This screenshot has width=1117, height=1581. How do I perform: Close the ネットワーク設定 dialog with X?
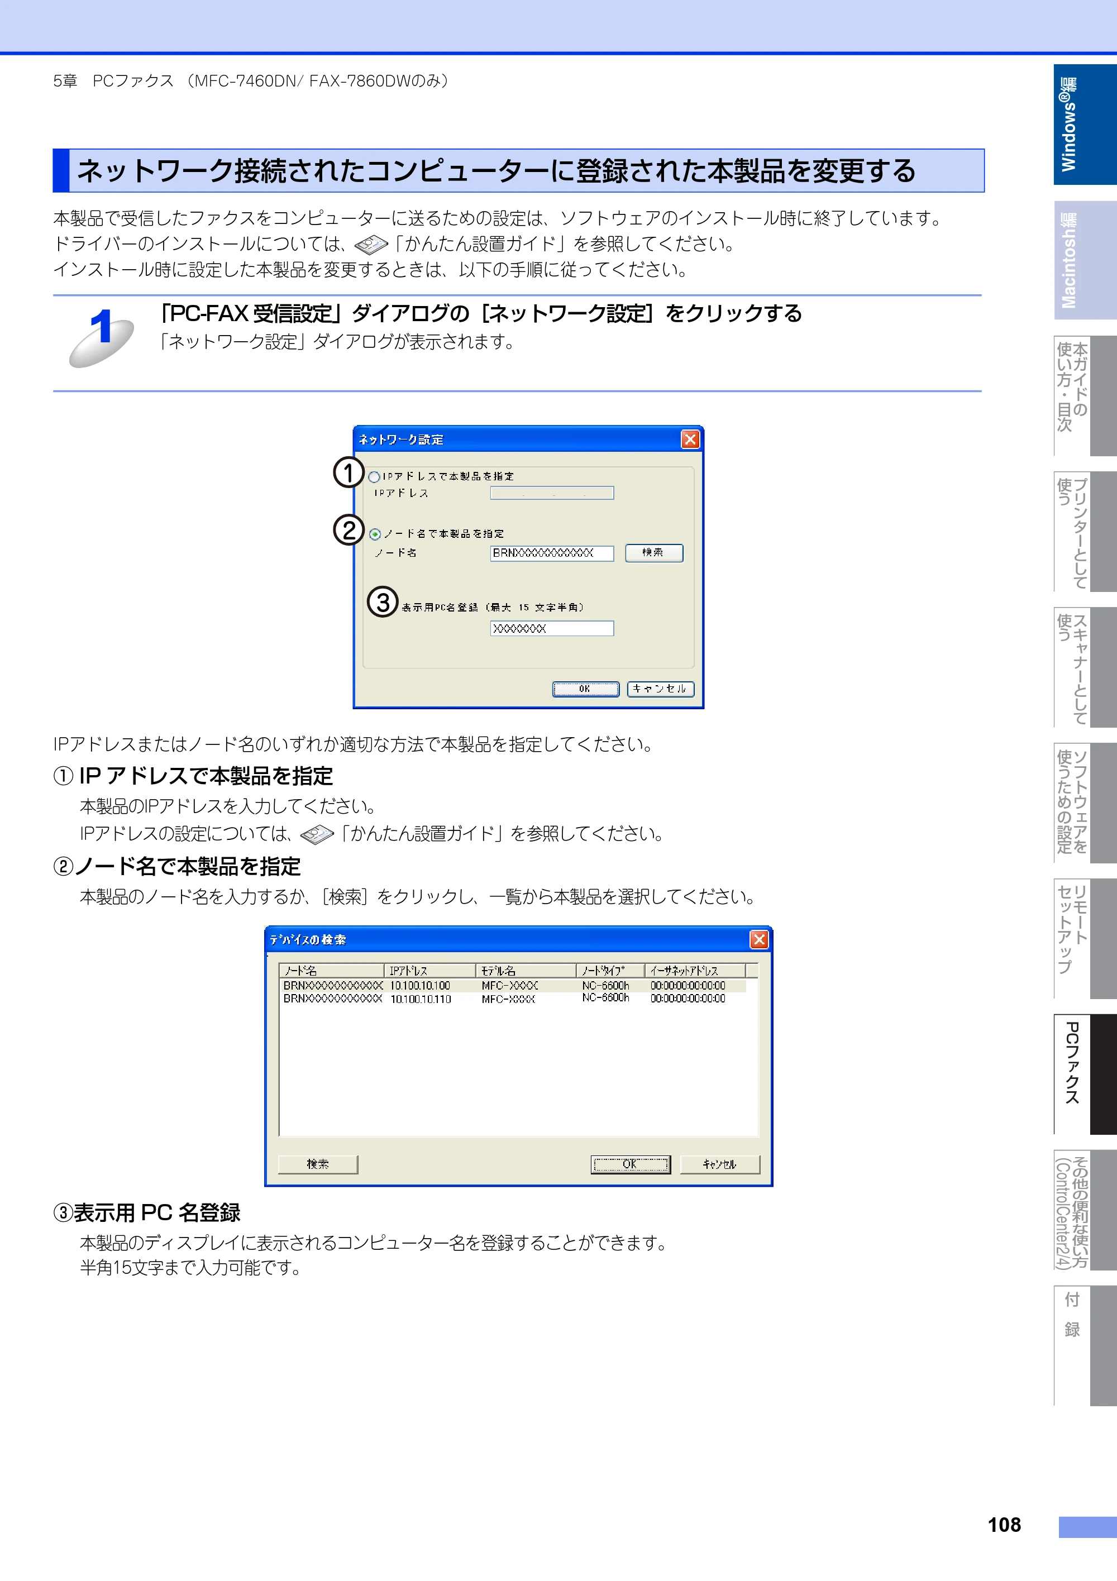(690, 440)
